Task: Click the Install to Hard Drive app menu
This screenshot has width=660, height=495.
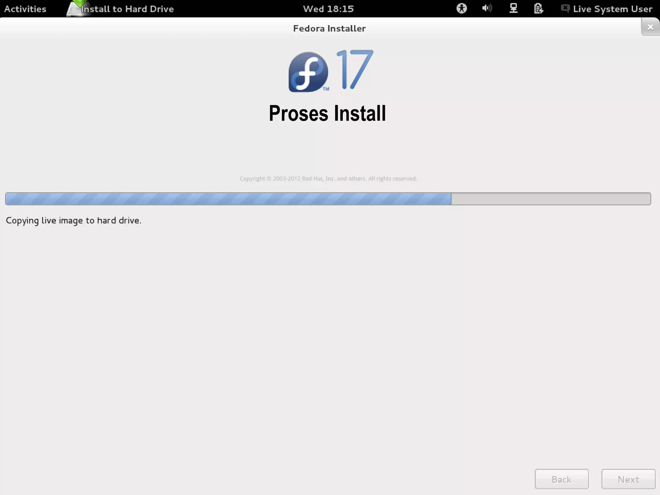Action: [x=120, y=9]
